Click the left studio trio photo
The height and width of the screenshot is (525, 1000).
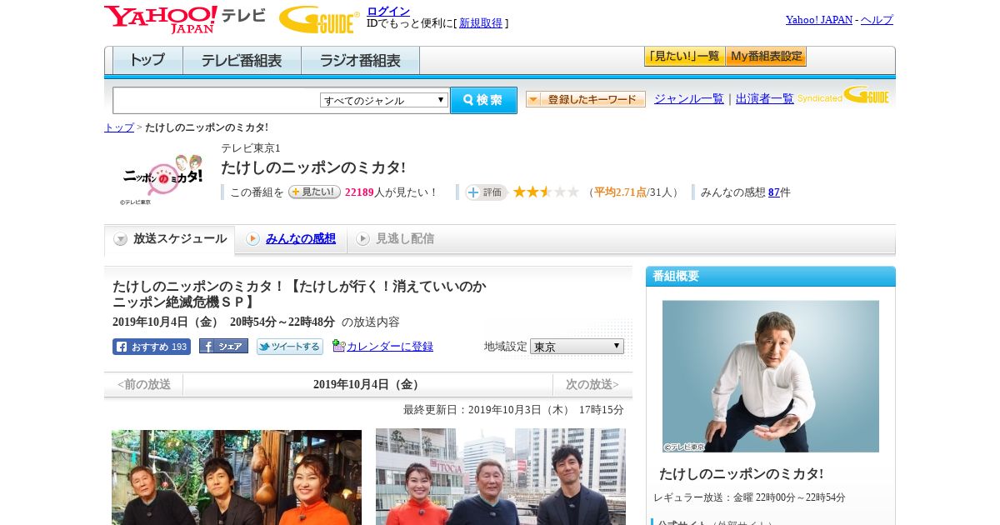(237, 477)
